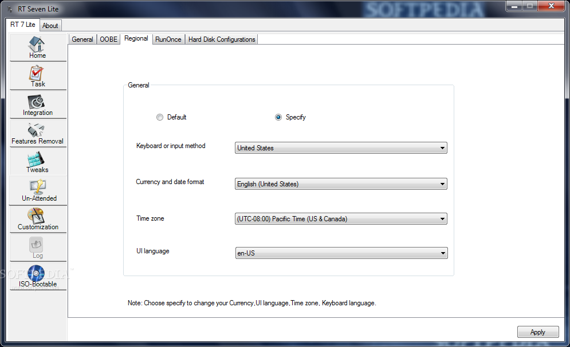Viewport: 570px width, 347px height.
Task: Maximize the RT Seven Lite window
Action: click(x=530, y=6)
